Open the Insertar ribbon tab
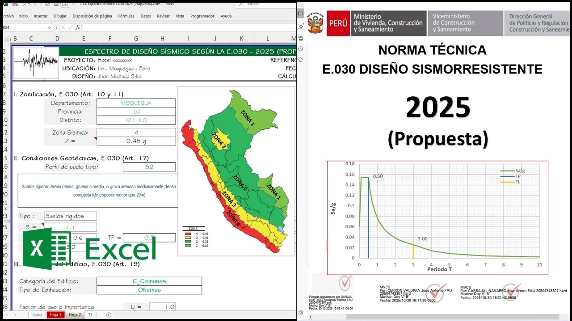The image size is (572, 321). click(x=41, y=16)
